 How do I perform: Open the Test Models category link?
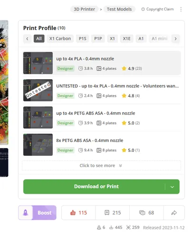[x=119, y=9]
